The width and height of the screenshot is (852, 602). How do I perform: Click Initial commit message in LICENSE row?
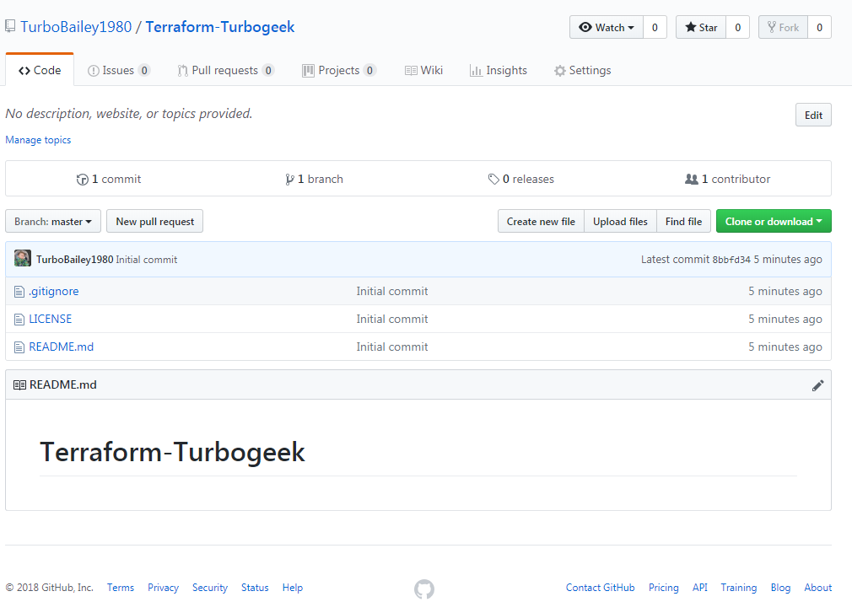[391, 319]
